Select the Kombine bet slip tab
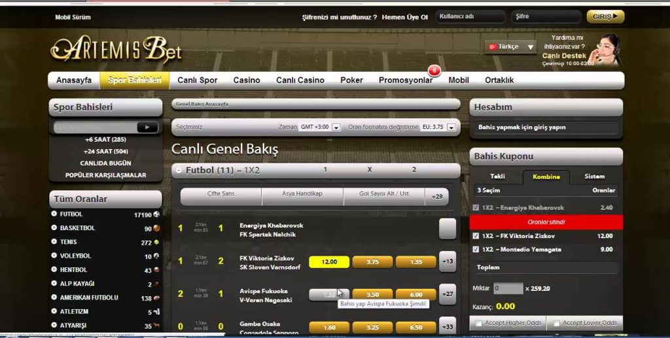This screenshot has height=338, width=670. [x=546, y=177]
